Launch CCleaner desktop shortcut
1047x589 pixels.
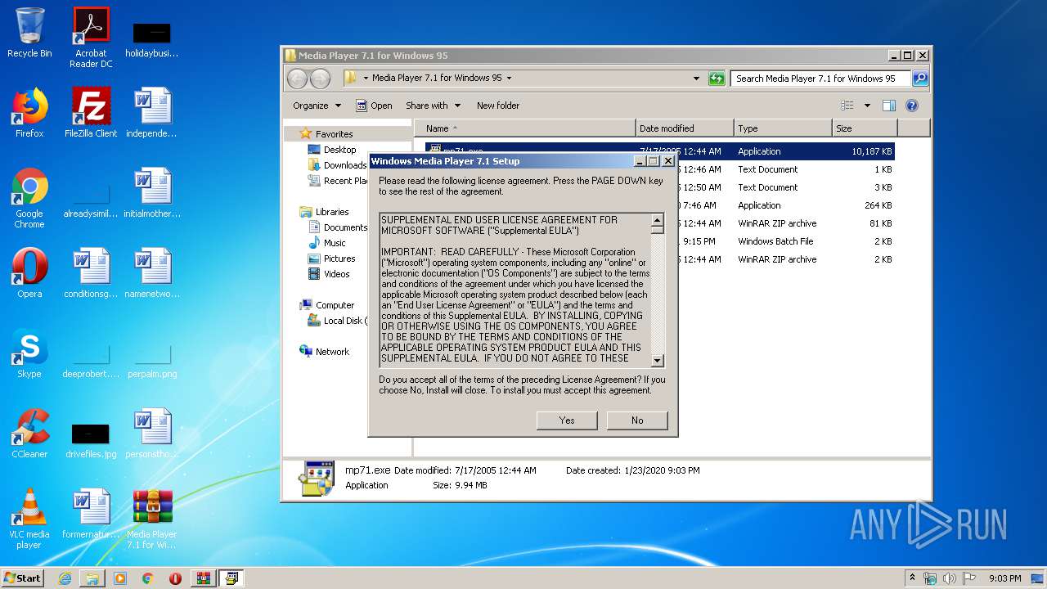[29, 434]
